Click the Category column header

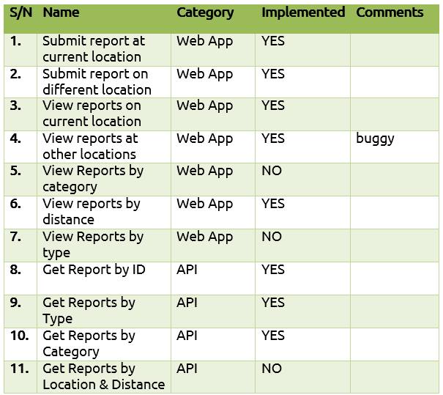tap(205, 13)
